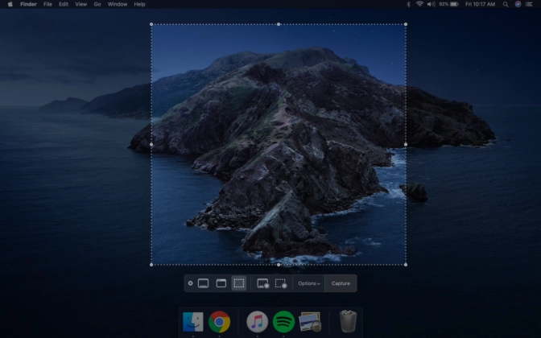Screen dimensions: 541x338
Task: Open the Options dropdown in screenshot toolbar
Action: [308, 283]
